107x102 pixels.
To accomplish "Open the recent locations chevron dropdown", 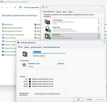I will point(11,7).
